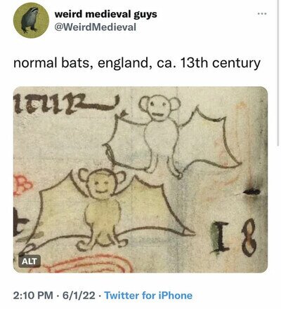Viewport: 281px width, 309px height.
Task: Click the lower yellow bat's body
Action: click(103, 214)
